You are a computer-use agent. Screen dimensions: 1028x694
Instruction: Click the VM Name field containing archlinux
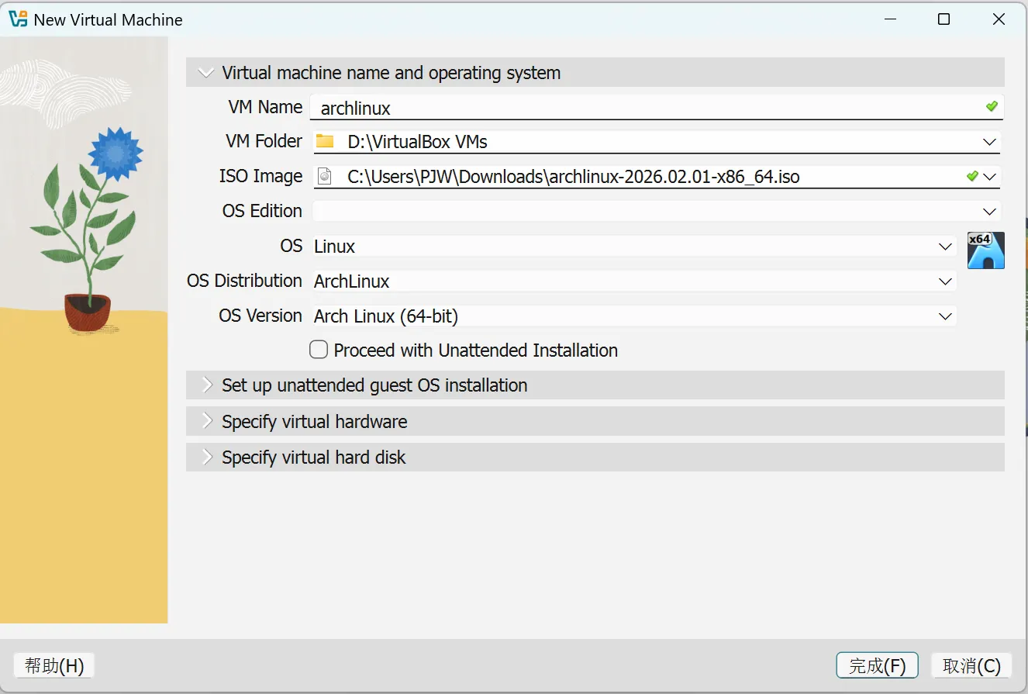tap(657, 108)
